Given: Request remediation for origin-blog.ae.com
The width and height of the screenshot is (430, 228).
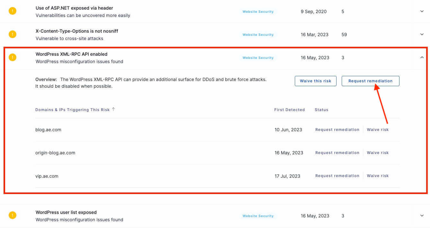Looking at the screenshot, I should click(x=337, y=153).
